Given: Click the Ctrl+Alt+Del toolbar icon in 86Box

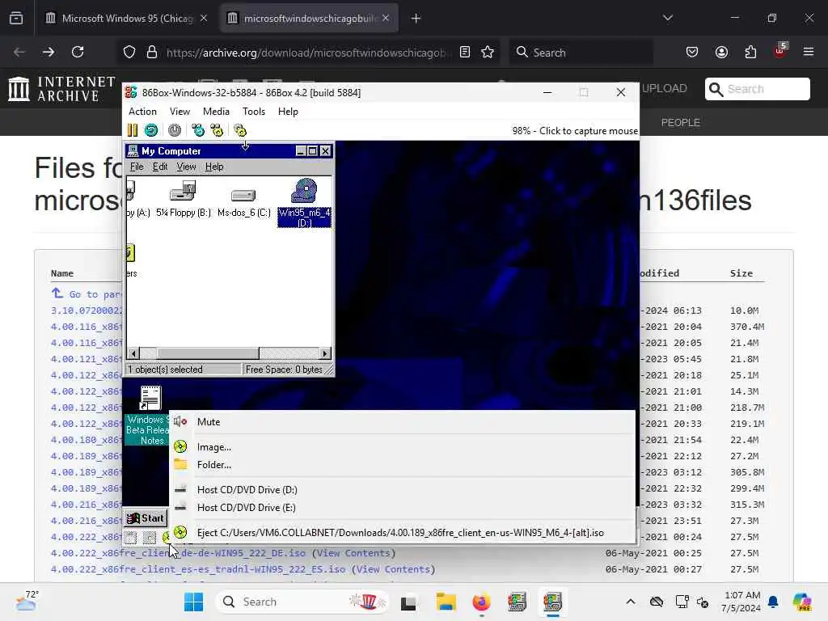Looking at the screenshot, I should (198, 130).
